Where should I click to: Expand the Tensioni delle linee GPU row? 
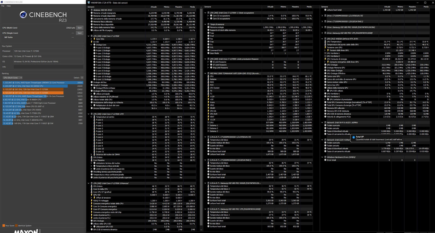326,50
